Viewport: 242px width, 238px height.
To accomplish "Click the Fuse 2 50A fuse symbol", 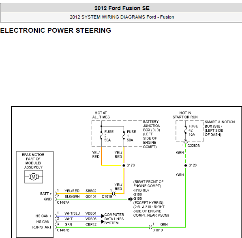I will 101,135.
